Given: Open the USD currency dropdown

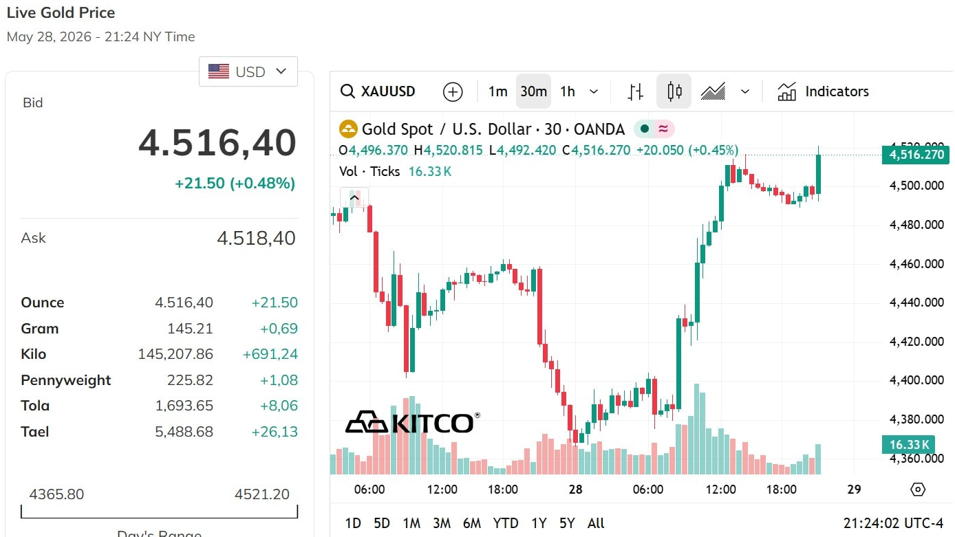Looking at the screenshot, I should (248, 72).
